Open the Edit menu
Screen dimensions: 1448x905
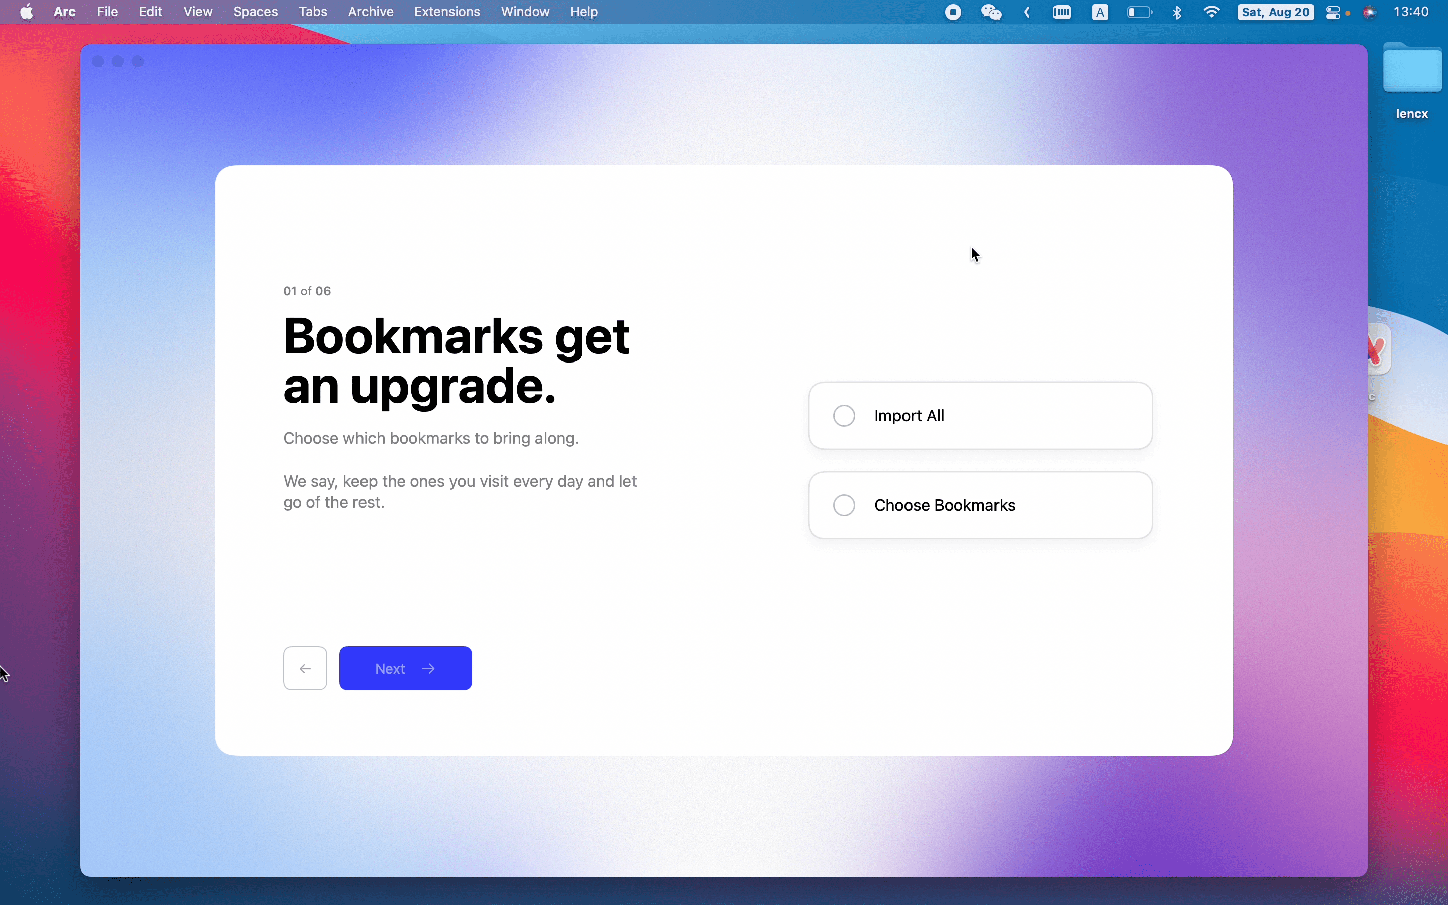coord(150,12)
